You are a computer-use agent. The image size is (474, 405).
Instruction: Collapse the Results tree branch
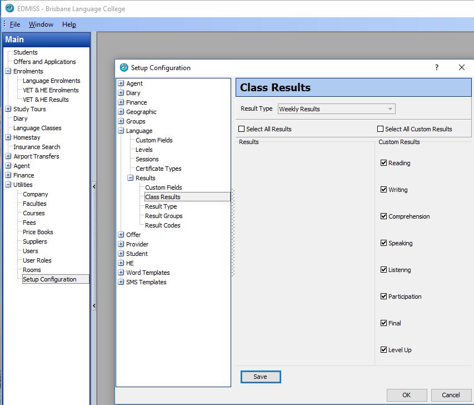click(x=131, y=178)
